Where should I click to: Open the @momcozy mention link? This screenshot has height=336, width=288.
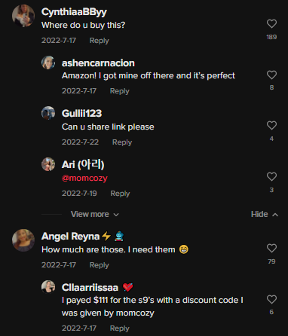click(84, 178)
